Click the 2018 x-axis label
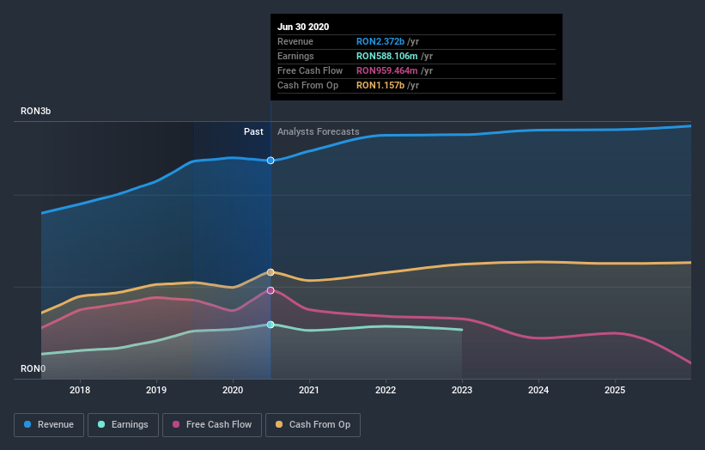The image size is (705, 450). point(80,390)
